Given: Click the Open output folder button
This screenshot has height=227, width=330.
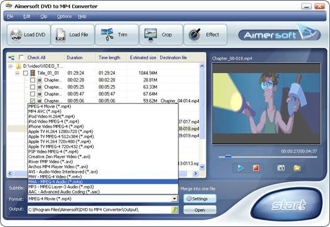Looking at the screenshot, I should point(200,210).
